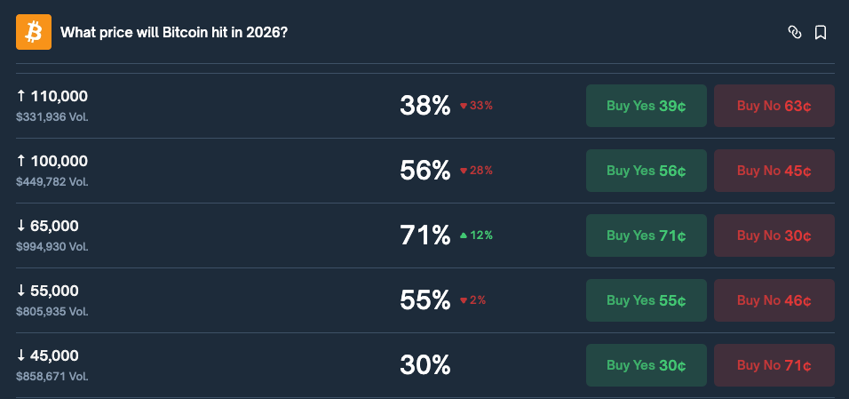Click the orange Bitcoin logo icon
Viewport: 849px width, 399px height.
click(x=34, y=32)
